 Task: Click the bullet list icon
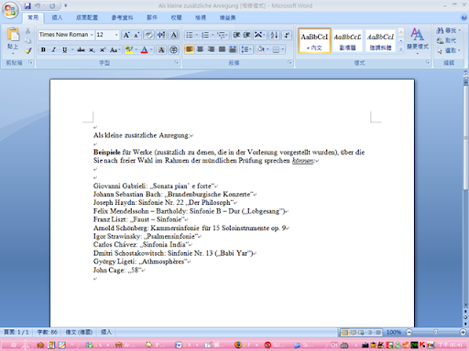pyautogui.click(x=190, y=35)
